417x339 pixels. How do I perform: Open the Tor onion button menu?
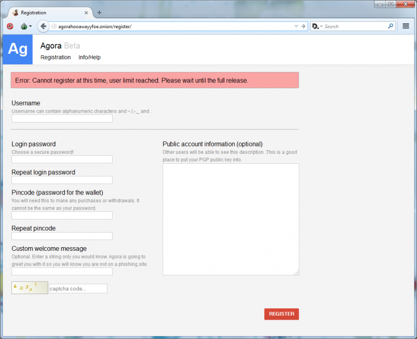click(x=25, y=26)
